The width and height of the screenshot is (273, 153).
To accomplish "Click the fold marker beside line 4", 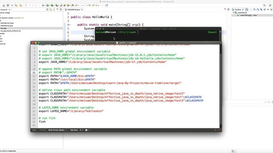I will [70, 25].
